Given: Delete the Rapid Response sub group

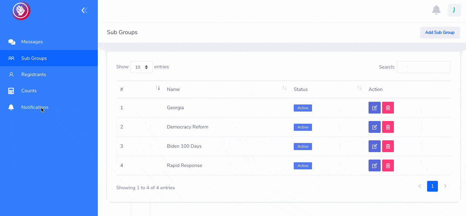Looking at the screenshot, I should tap(388, 166).
